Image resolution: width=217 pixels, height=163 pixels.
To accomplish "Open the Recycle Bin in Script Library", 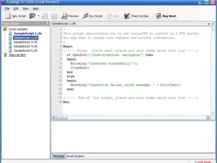I will (17, 55).
